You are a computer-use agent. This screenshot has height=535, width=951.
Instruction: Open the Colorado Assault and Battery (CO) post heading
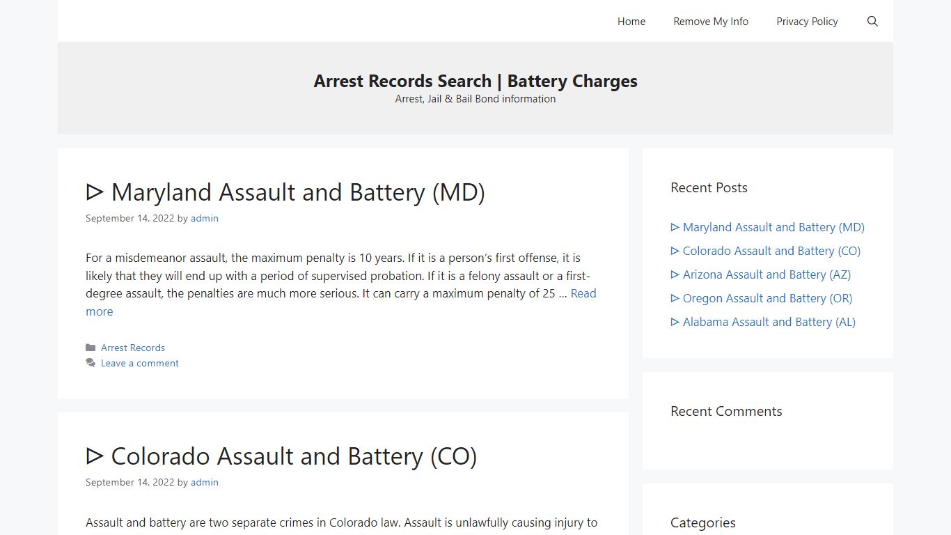click(x=281, y=456)
